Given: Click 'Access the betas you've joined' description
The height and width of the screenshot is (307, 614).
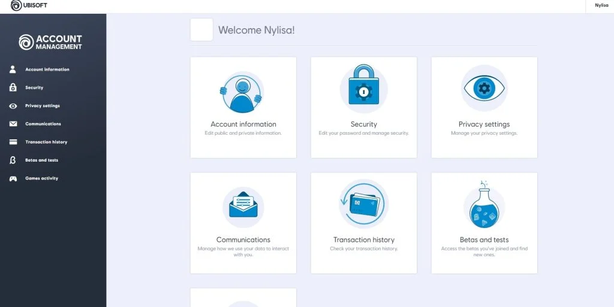Looking at the screenshot, I should (x=484, y=251).
